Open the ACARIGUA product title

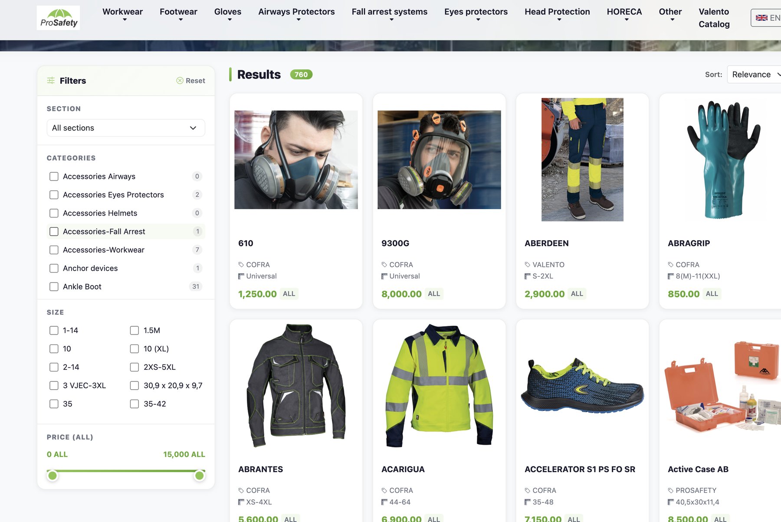(403, 469)
